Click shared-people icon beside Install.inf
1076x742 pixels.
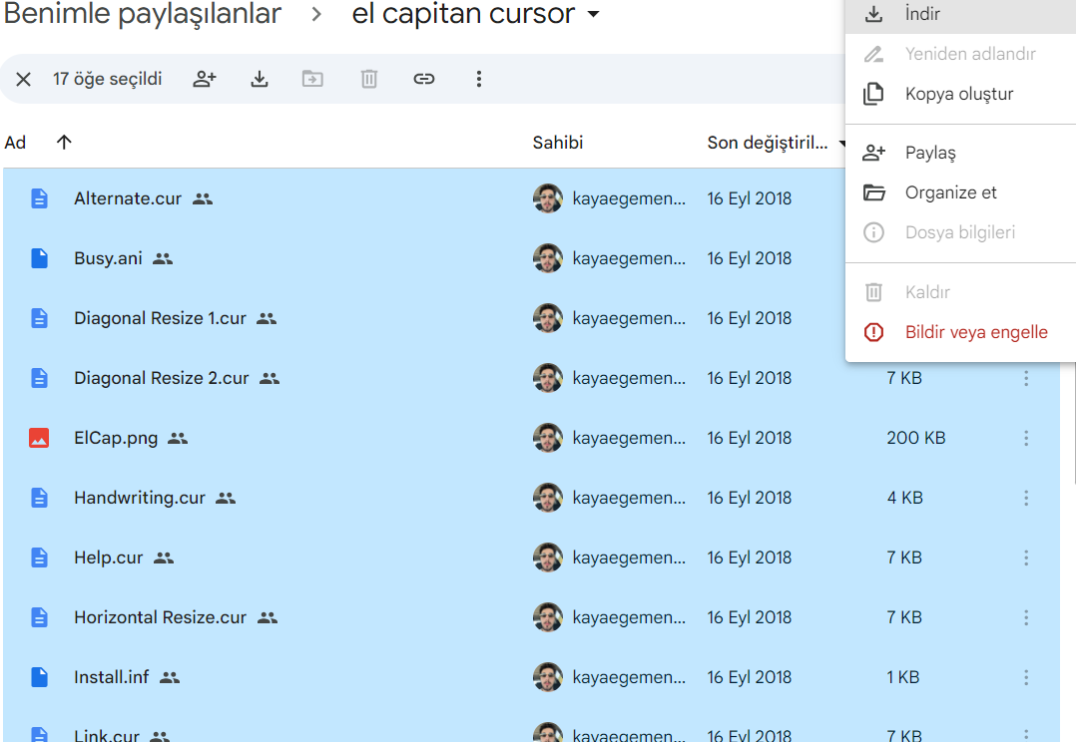tap(170, 677)
